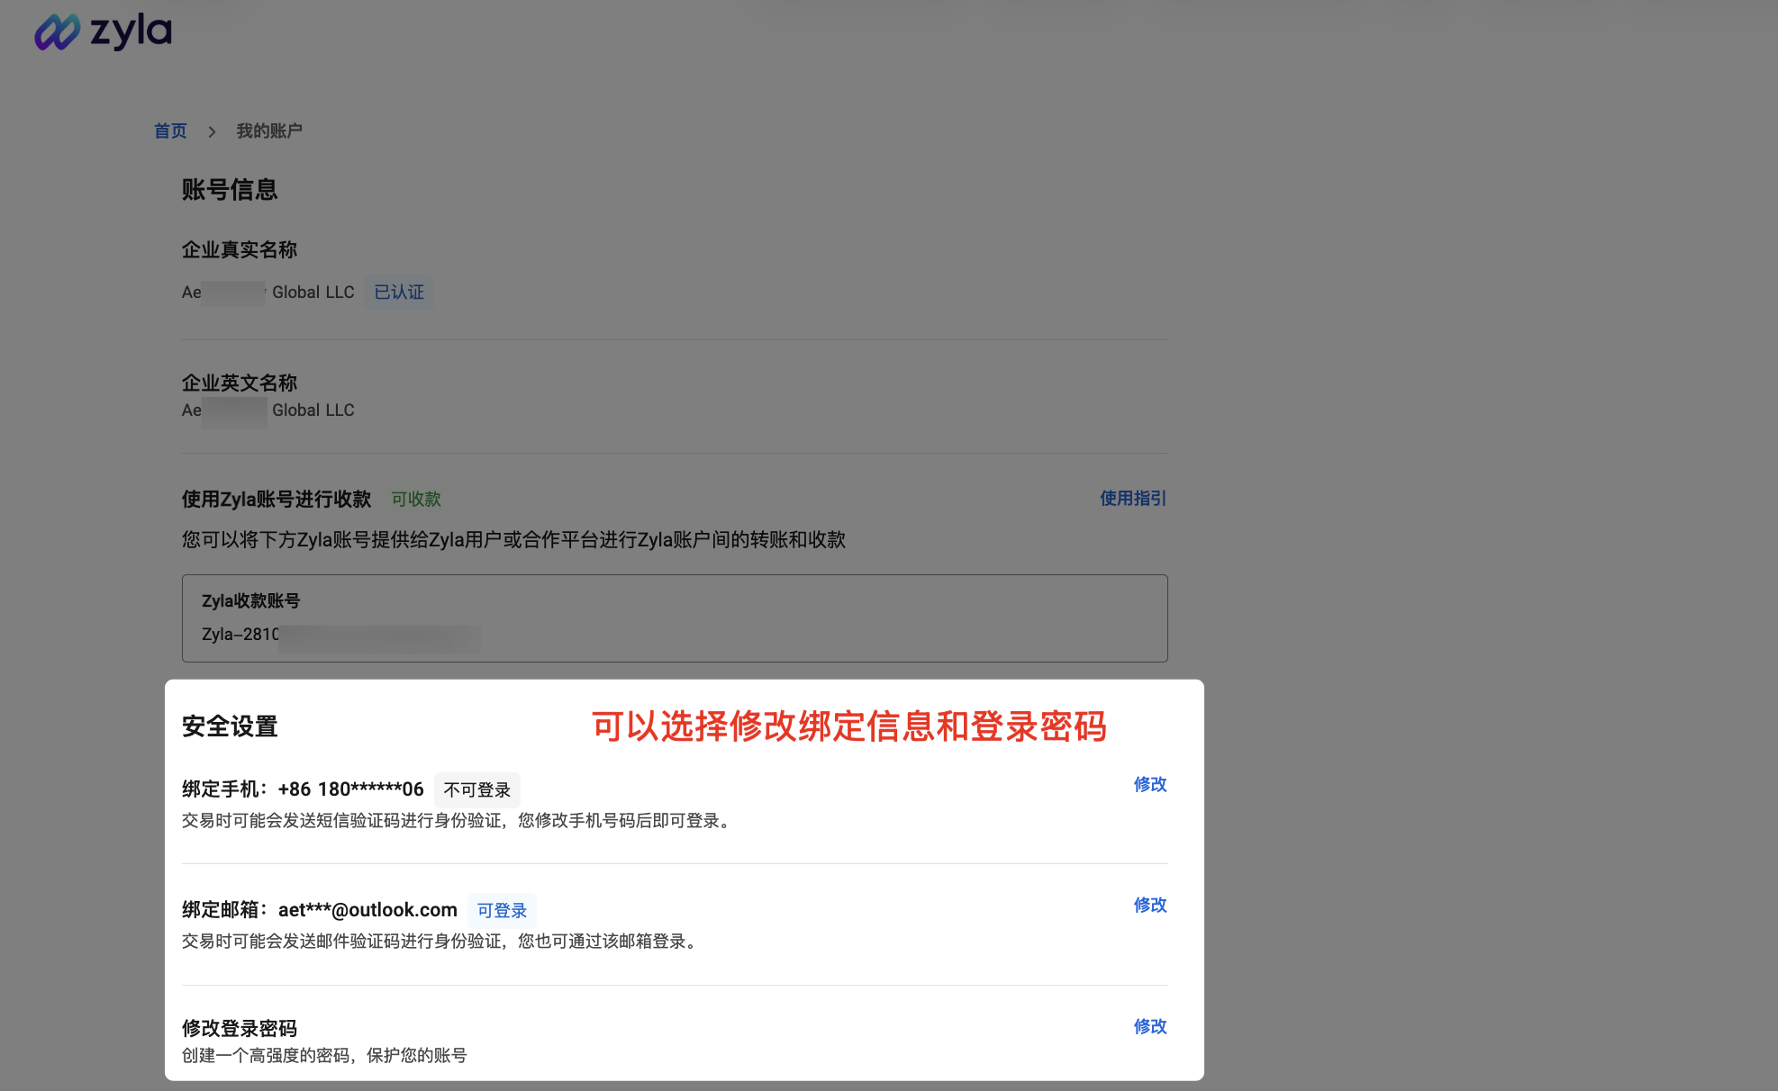
Task: Open 首页 from the breadcrumb
Action: tap(170, 131)
